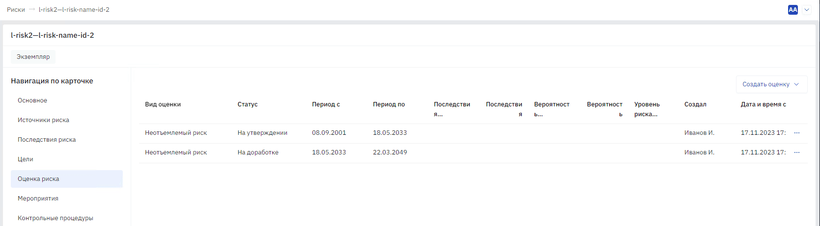Click Навигация по карточке heading
Screen dimensions: 820x226
point(52,81)
